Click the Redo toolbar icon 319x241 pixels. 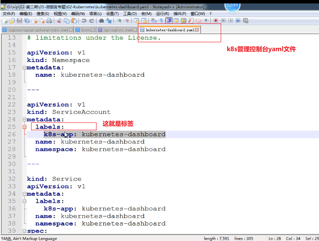[x=91, y=21]
